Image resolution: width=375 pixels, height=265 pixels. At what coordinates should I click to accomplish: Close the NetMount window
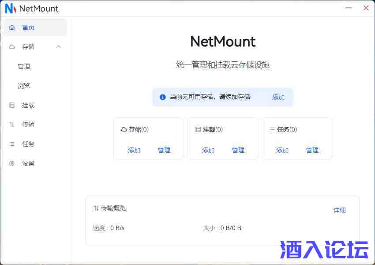[366, 8]
